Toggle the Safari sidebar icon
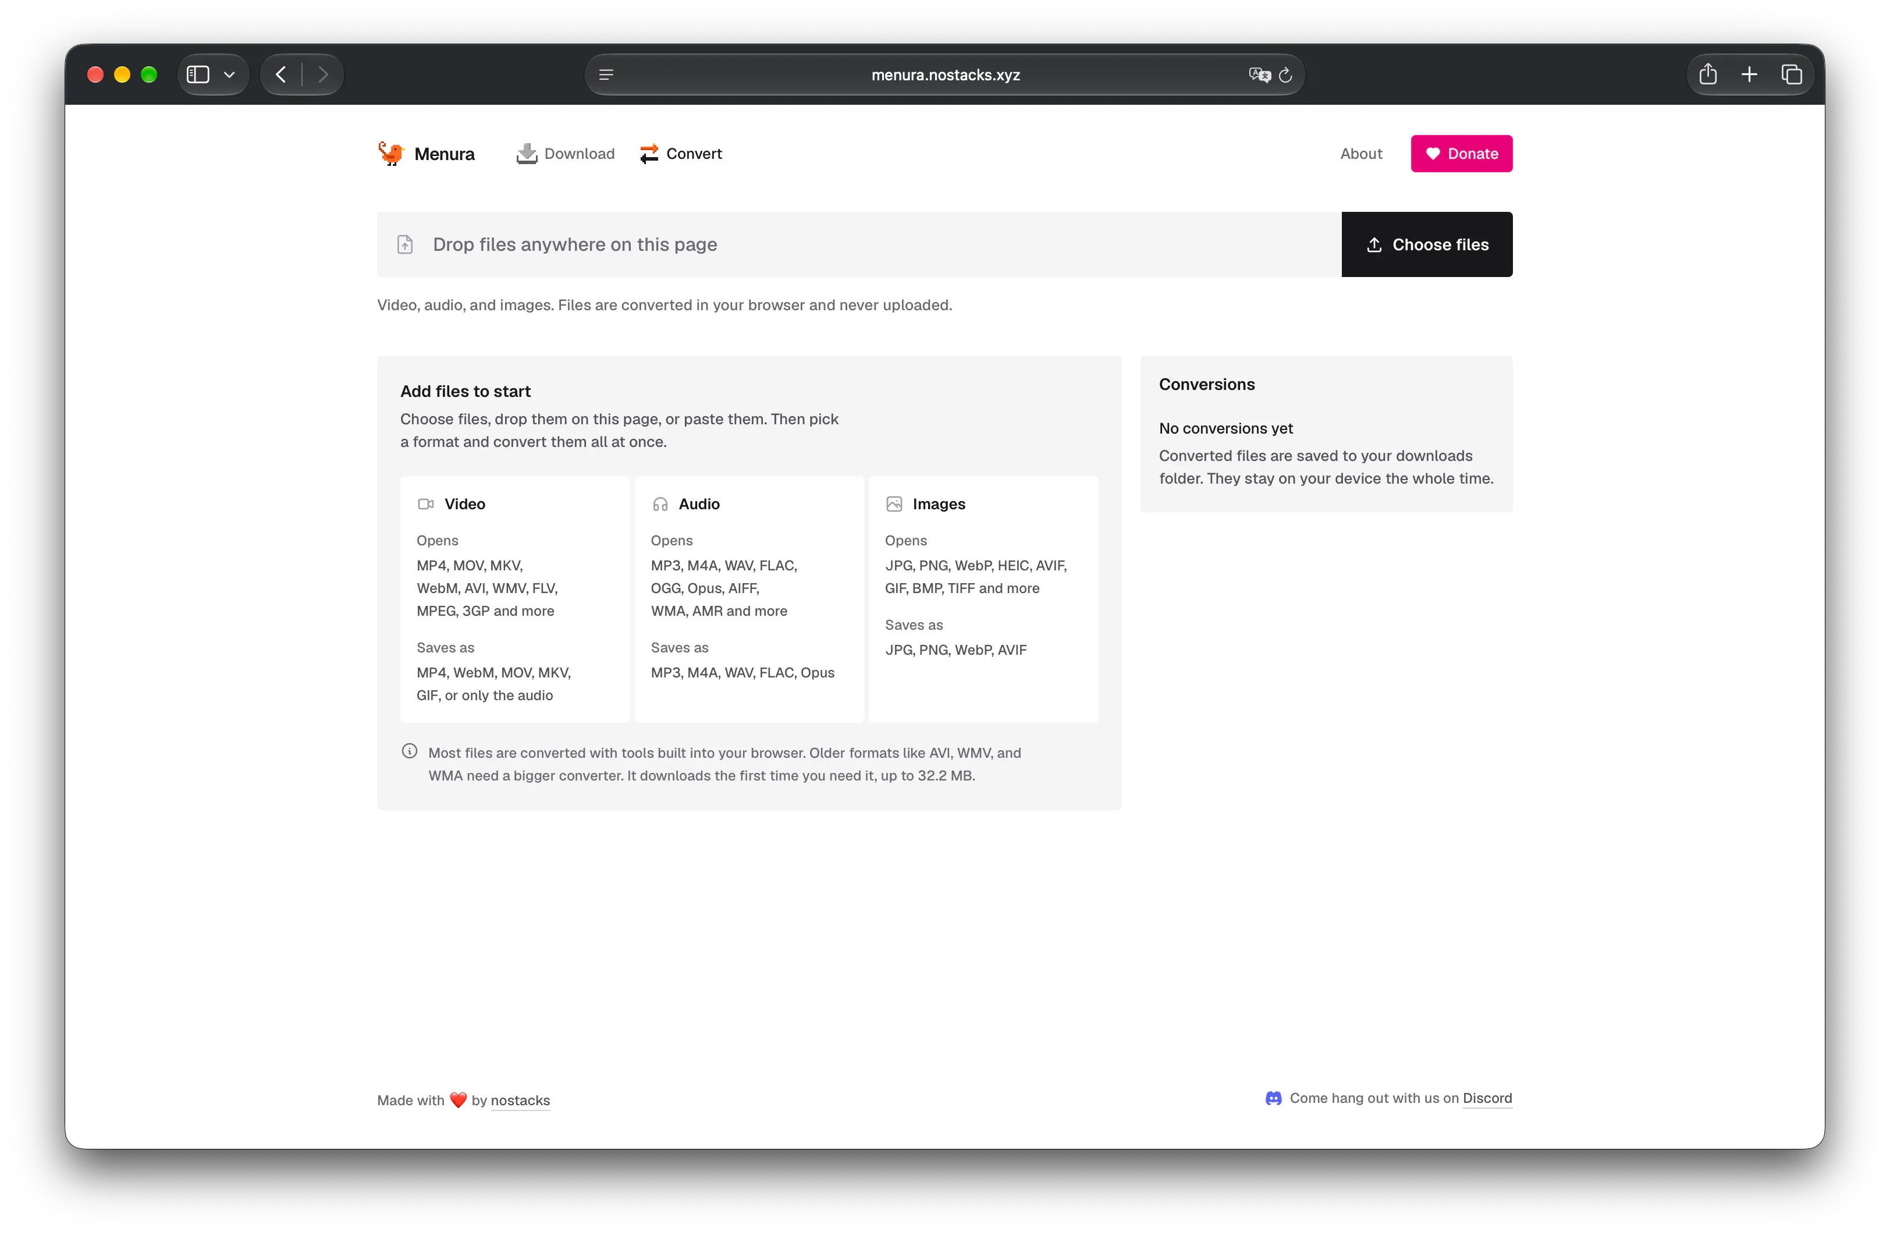Viewport: 1890px width, 1235px height. coord(198,74)
